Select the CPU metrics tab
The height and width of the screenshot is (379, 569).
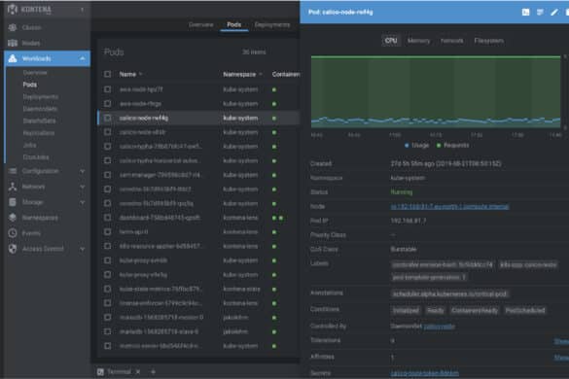click(x=391, y=41)
